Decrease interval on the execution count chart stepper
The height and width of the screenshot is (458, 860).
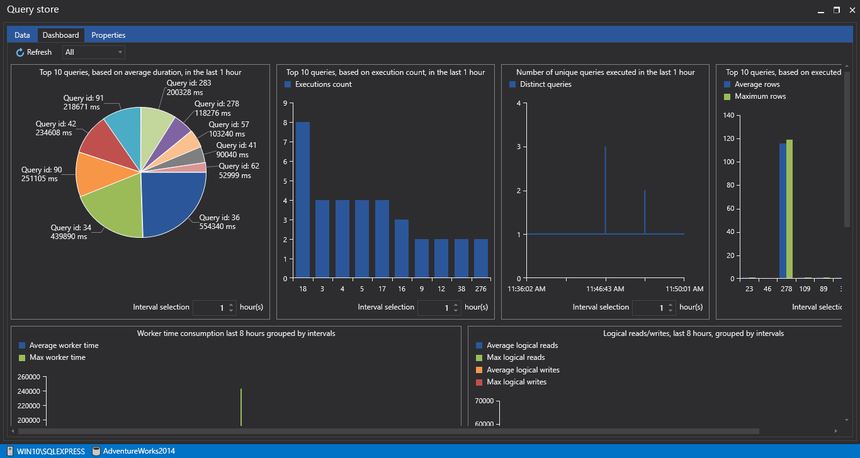click(455, 310)
